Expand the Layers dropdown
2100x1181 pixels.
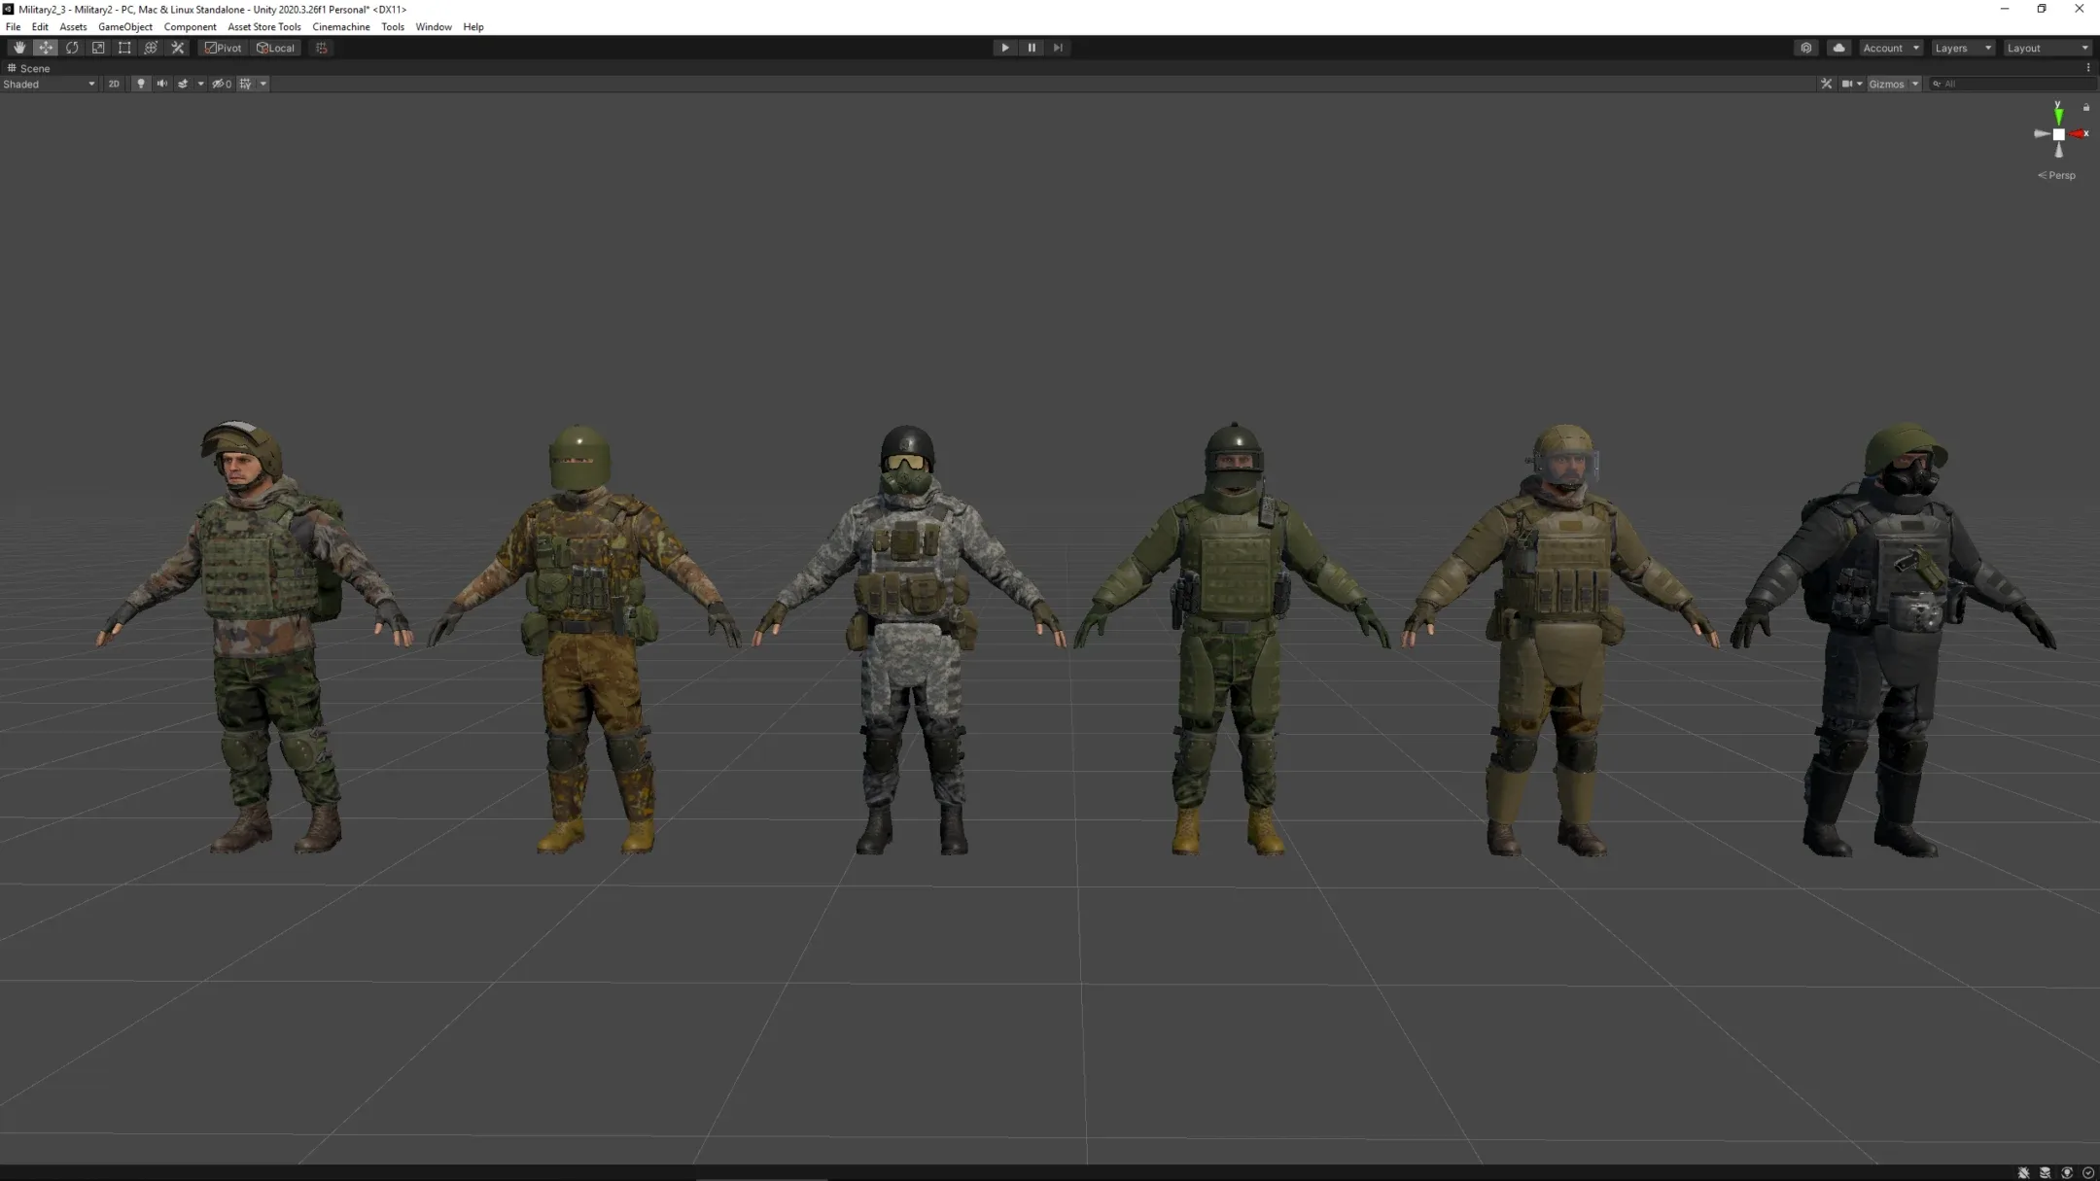(x=1962, y=48)
